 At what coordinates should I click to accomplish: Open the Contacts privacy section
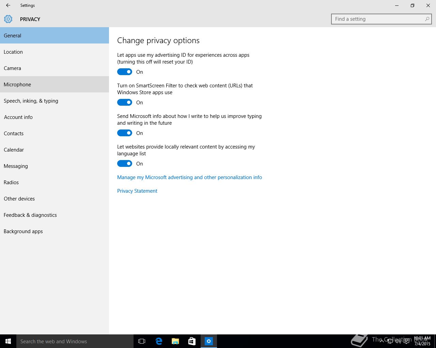(x=54, y=133)
